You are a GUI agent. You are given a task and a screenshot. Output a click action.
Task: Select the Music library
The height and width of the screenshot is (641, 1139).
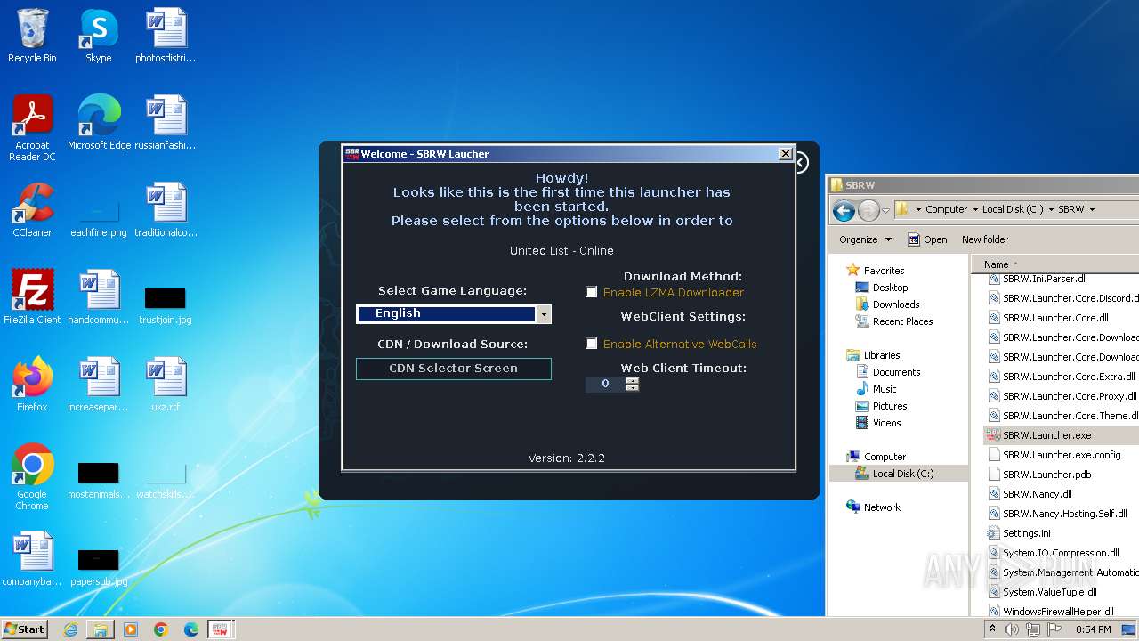885,389
